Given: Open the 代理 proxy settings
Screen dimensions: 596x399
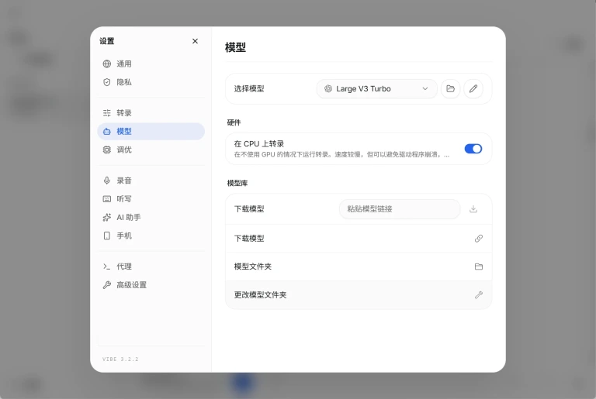Looking at the screenshot, I should (x=151, y=267).
